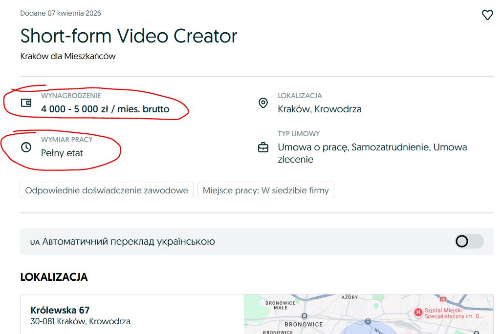The image size is (502, 334).
Task: Click the AZORY district label on the map
Action: [x=349, y=297]
